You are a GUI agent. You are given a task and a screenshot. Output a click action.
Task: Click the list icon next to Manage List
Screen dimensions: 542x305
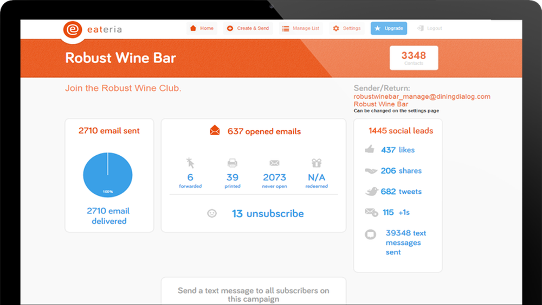click(x=286, y=28)
